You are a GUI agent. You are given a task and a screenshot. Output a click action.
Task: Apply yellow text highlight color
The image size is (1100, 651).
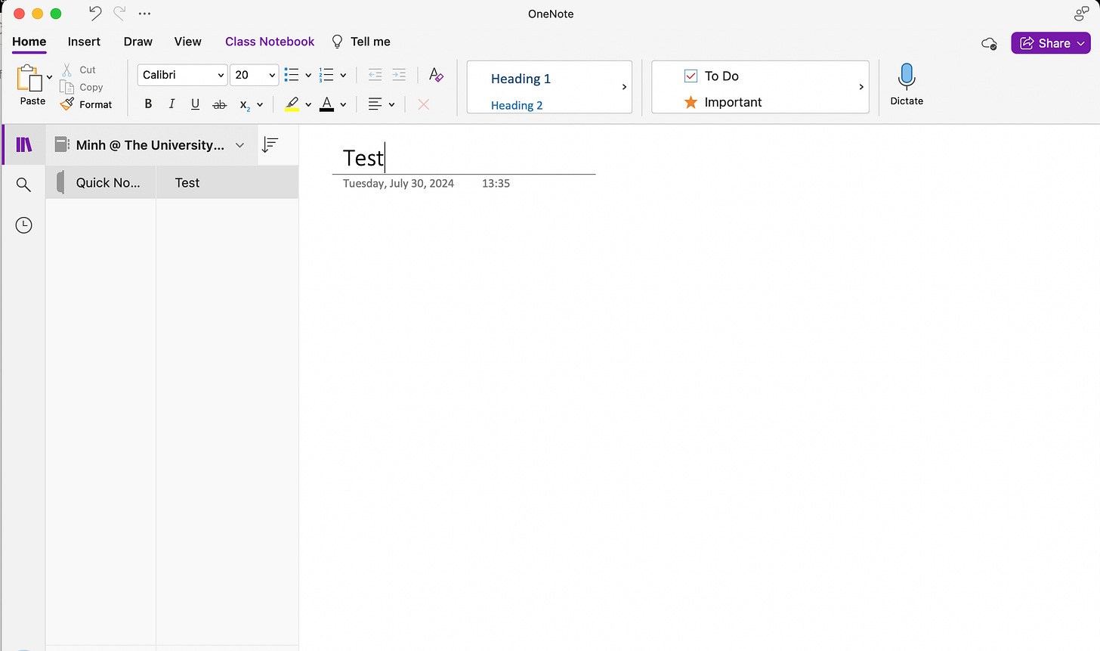[x=292, y=104]
